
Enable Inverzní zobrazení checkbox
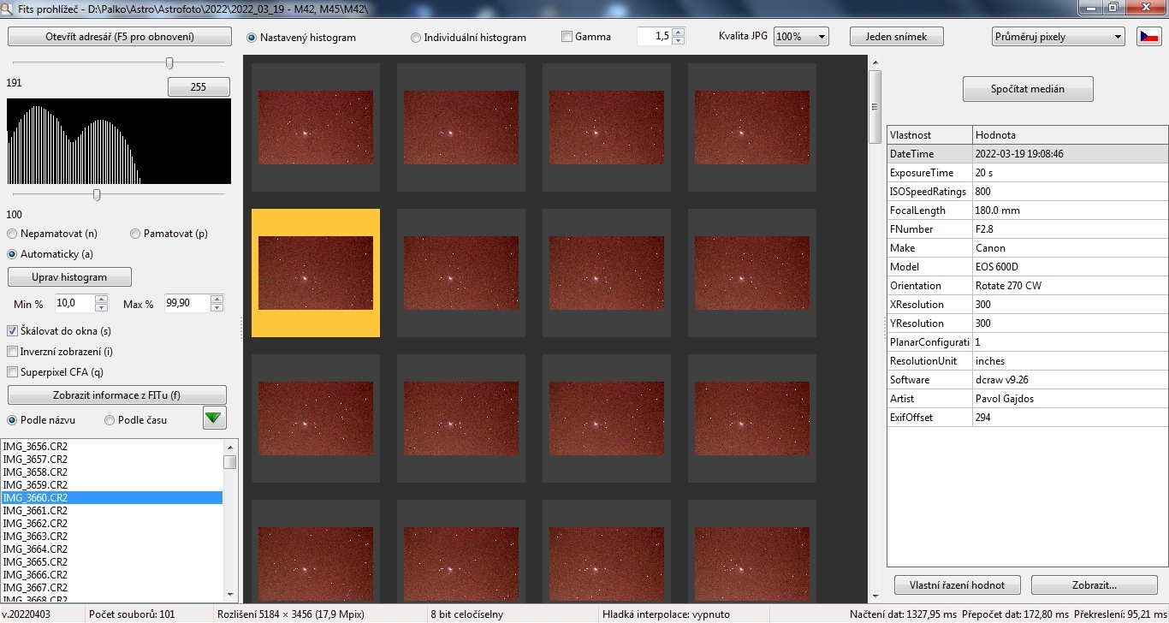[x=13, y=352]
